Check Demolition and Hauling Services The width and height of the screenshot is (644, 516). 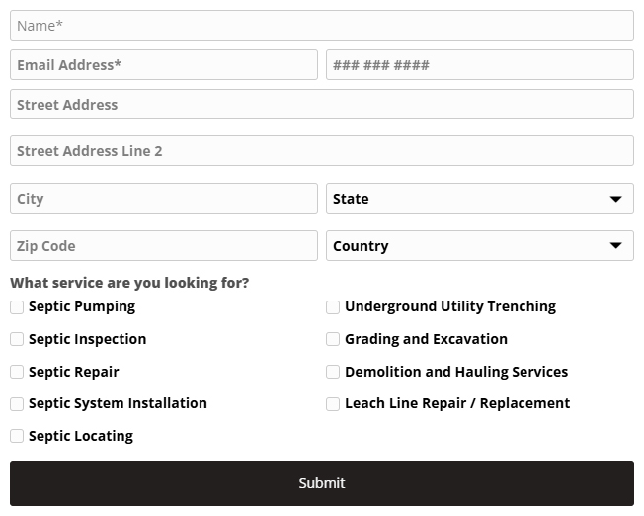tap(333, 372)
